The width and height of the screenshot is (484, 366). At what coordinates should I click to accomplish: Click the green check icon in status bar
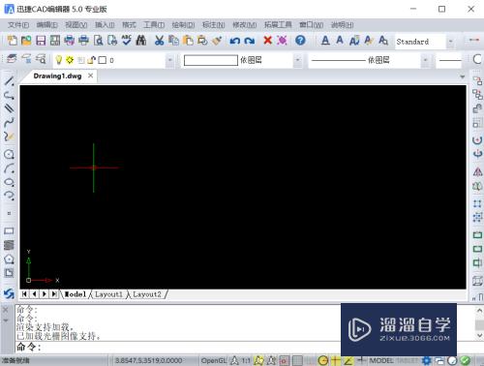[465, 360]
